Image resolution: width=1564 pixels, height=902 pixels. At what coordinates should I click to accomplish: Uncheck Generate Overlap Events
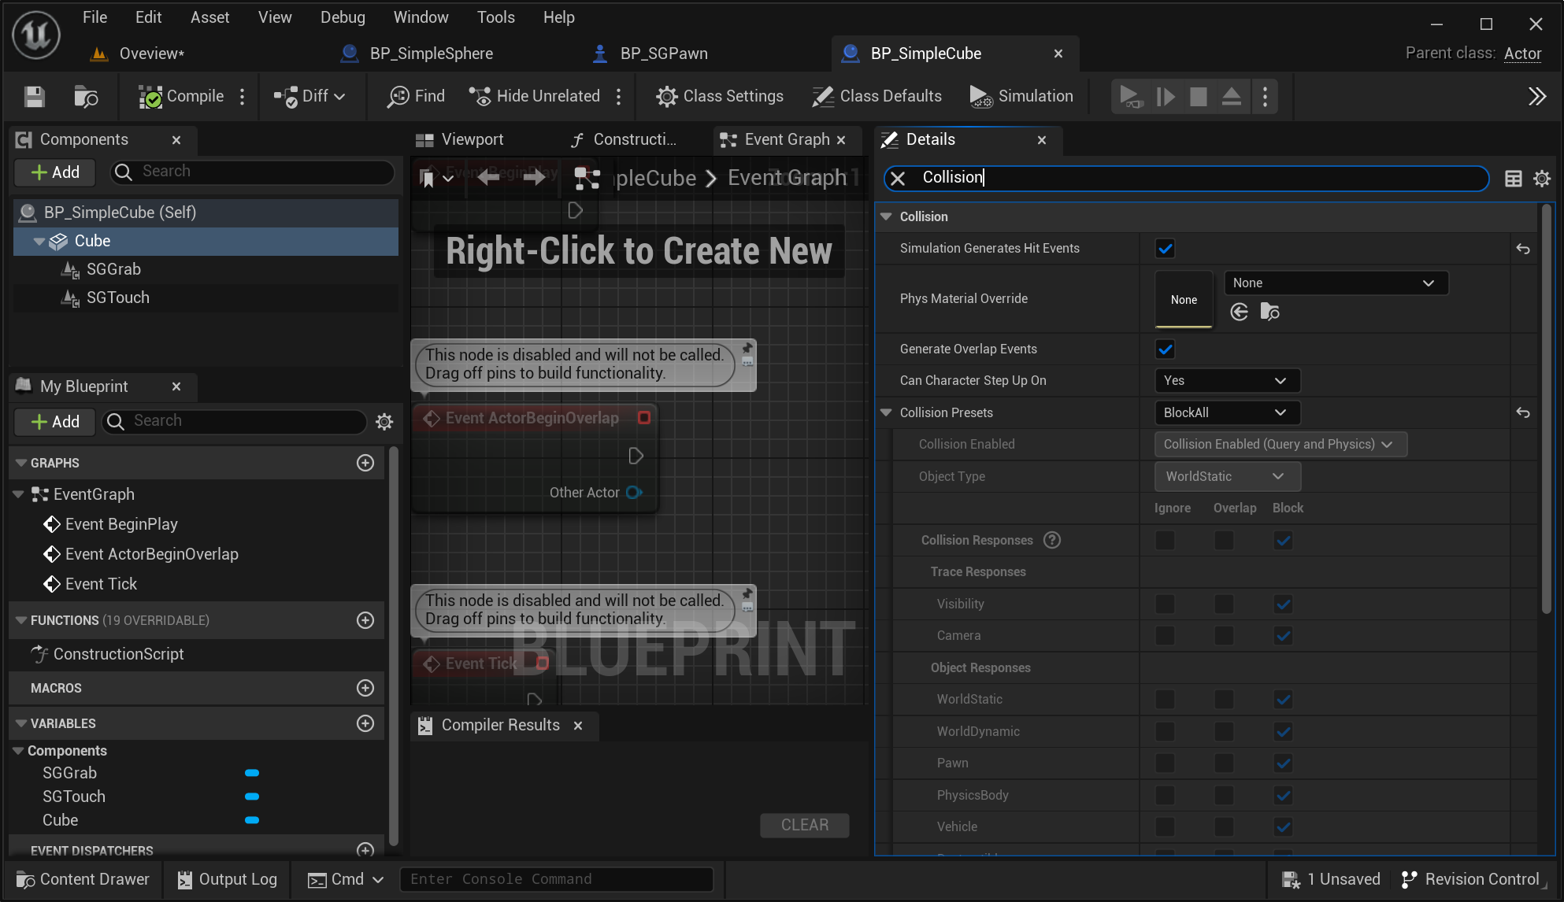click(x=1165, y=349)
